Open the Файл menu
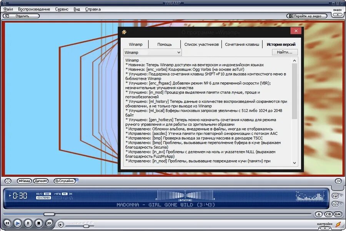The height and width of the screenshot is (231, 346). 8,9
